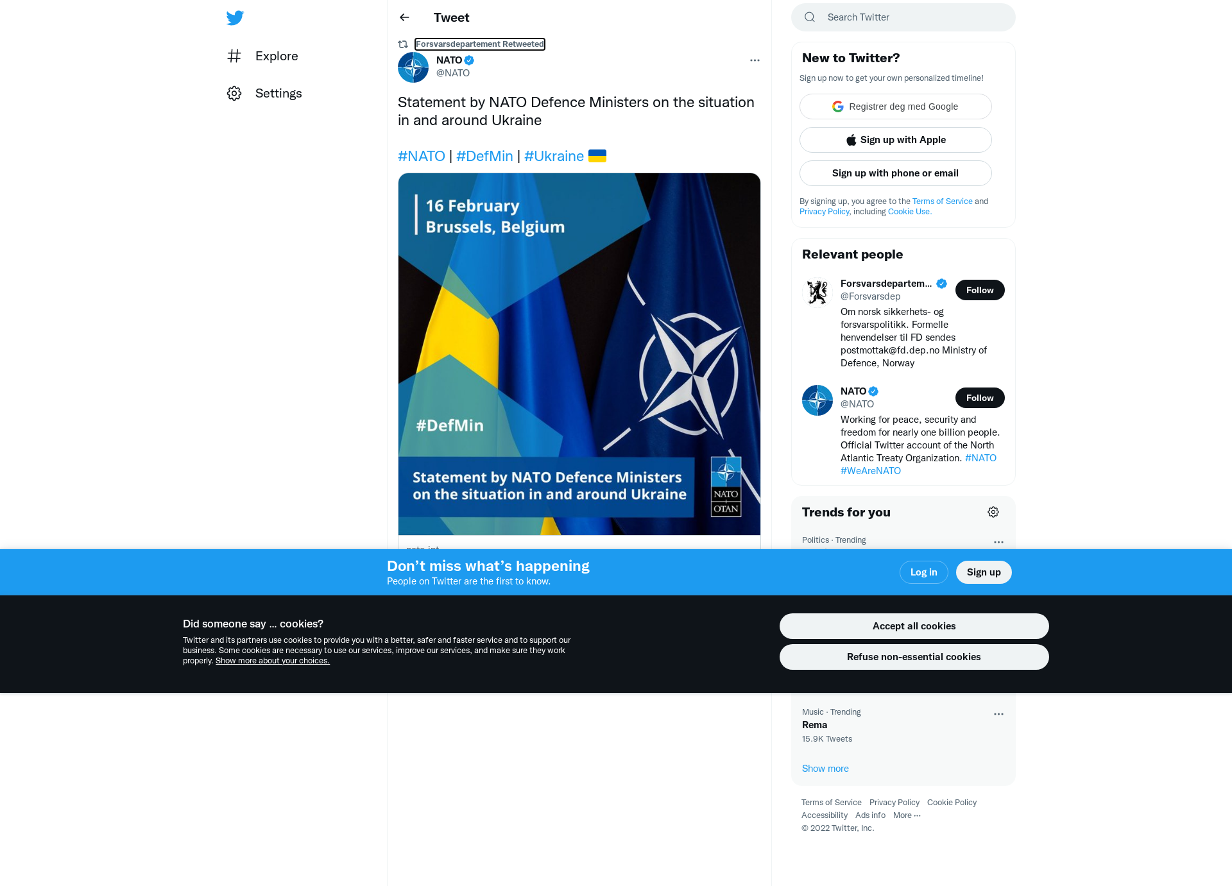Sign up with Apple
The image size is (1232, 886).
coord(896,140)
